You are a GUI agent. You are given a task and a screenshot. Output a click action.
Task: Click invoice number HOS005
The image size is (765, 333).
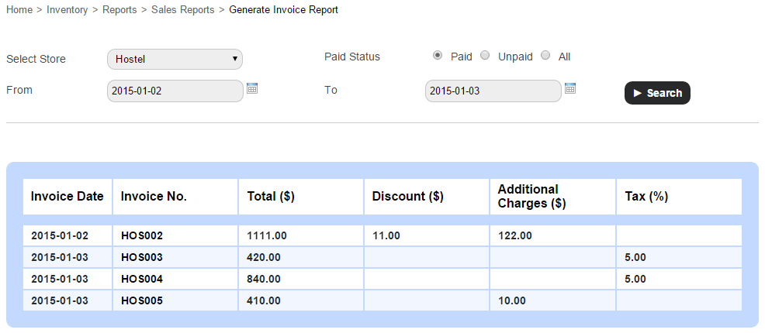click(x=142, y=300)
